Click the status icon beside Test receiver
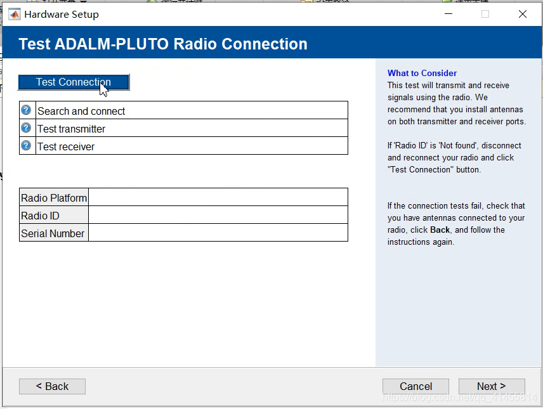This screenshot has height=409, width=543. (26, 145)
